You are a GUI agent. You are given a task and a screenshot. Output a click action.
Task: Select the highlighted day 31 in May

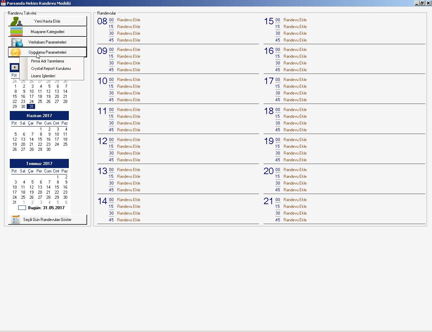pos(31,107)
